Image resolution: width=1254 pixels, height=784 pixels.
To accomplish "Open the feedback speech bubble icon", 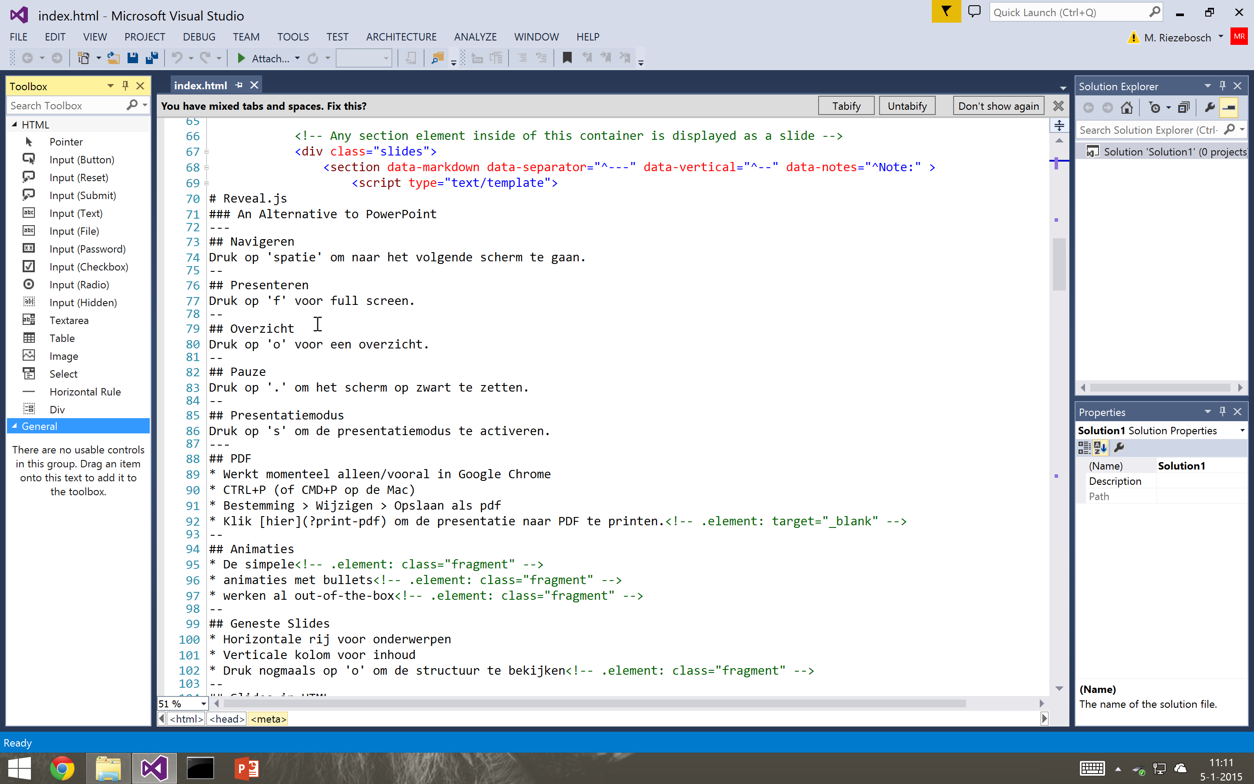I will [x=974, y=11].
